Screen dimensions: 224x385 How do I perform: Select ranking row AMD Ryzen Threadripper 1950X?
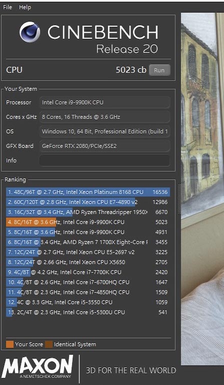click(x=88, y=212)
